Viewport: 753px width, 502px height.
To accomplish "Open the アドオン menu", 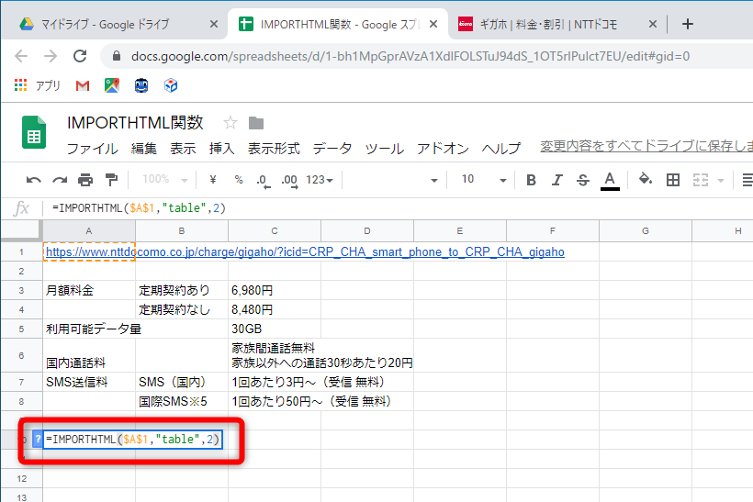I will tap(443, 149).
